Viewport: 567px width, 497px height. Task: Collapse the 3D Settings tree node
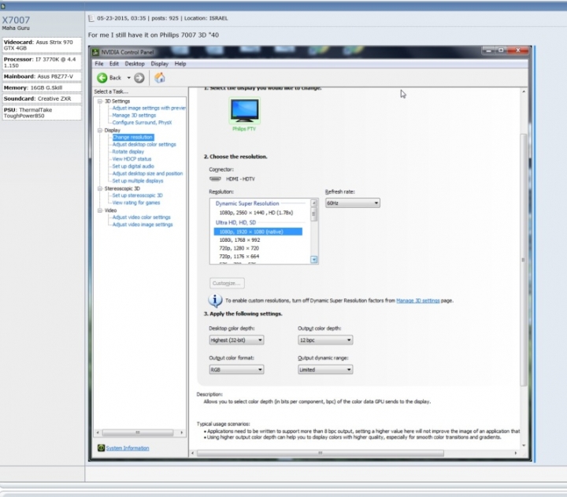point(100,102)
